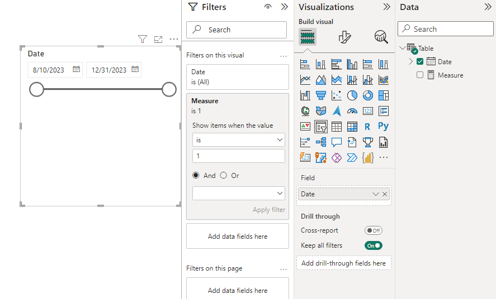
Task: Open Focus mode for the Date slicer
Action: click(158, 39)
